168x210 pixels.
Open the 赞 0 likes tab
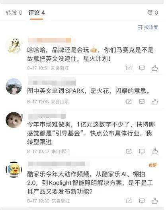click(x=153, y=13)
